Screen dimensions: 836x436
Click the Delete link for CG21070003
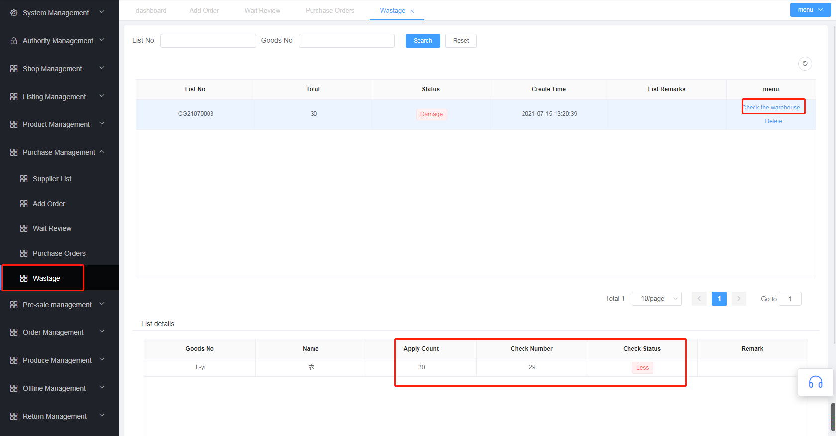coord(774,121)
